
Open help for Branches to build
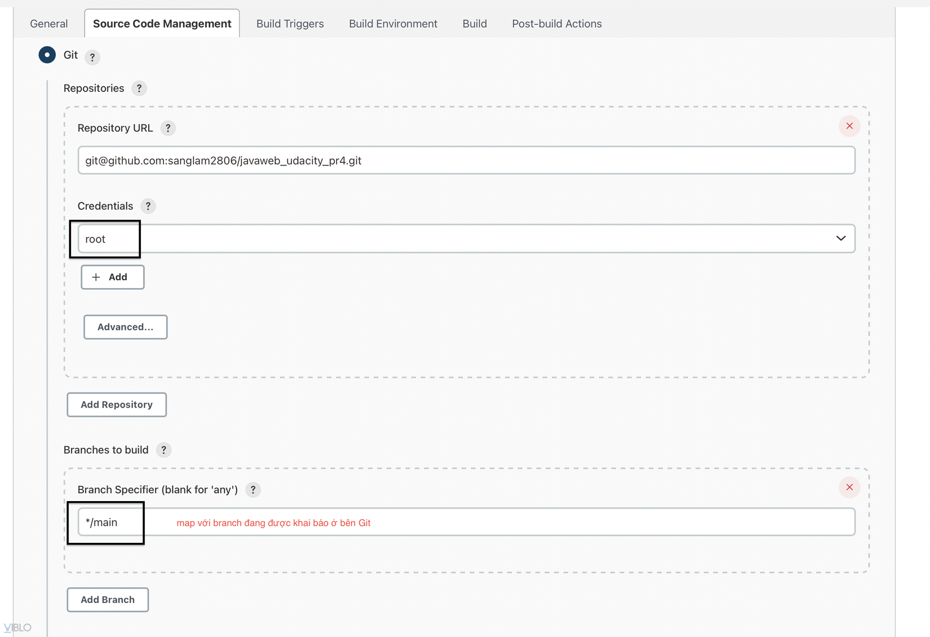pos(163,450)
